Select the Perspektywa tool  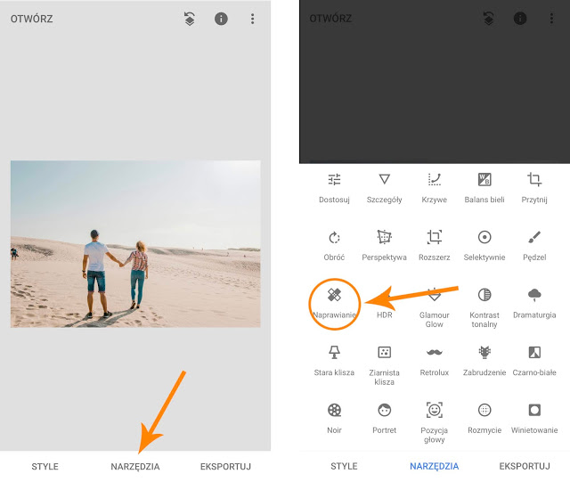(384, 246)
